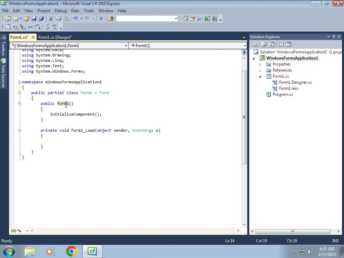Click the Extension Manager toolbar icon

pyautogui.click(x=215, y=19)
